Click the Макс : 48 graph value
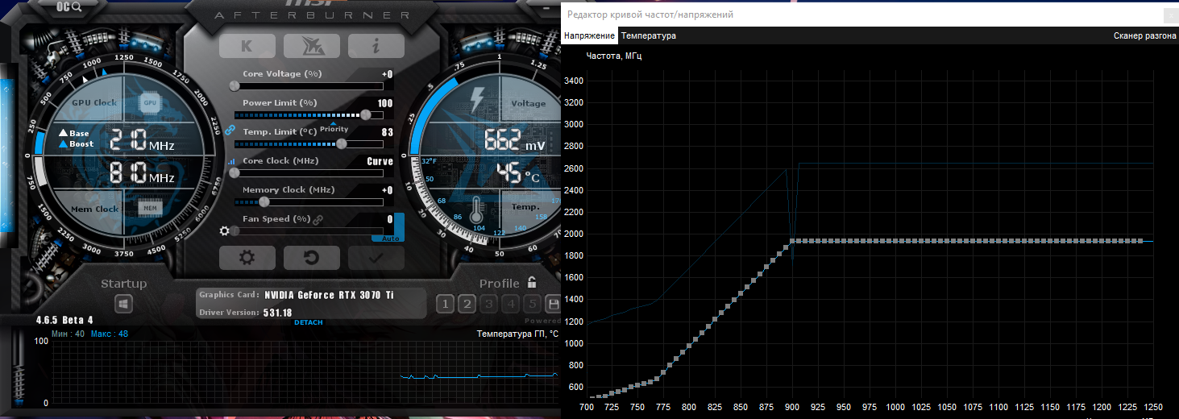This screenshot has height=419, width=1179. coord(110,334)
